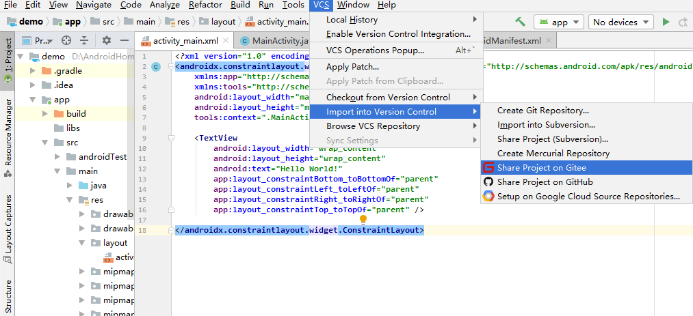Open the Navigate menu

coord(94,5)
